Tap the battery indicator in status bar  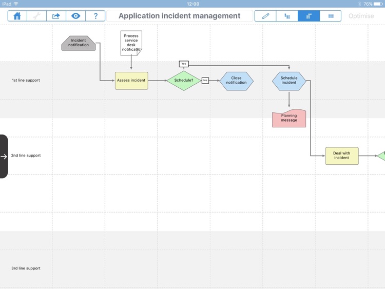[378, 4]
